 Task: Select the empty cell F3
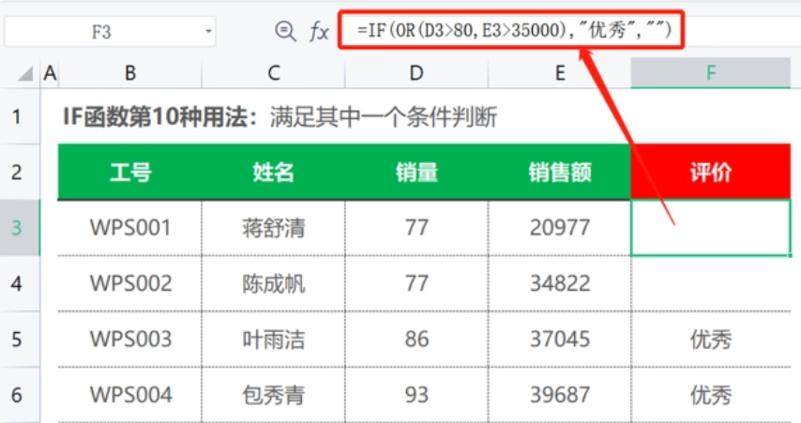pos(710,227)
